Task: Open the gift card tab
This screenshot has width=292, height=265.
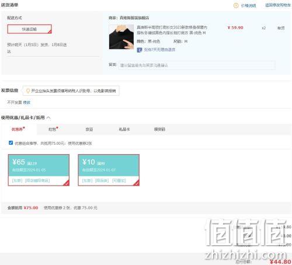Action: click(124, 129)
